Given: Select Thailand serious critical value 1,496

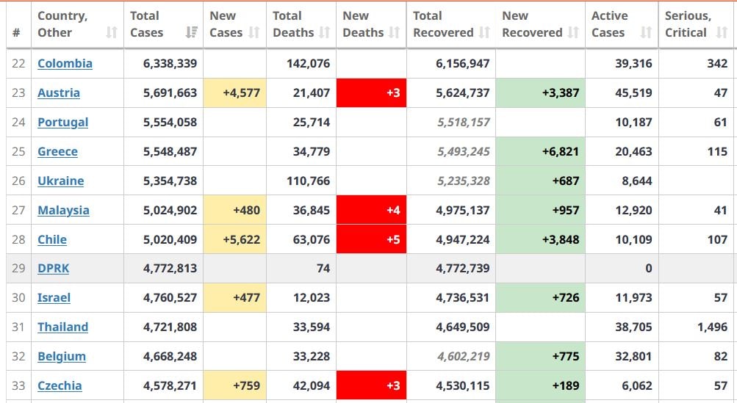Looking at the screenshot, I should 712,327.
